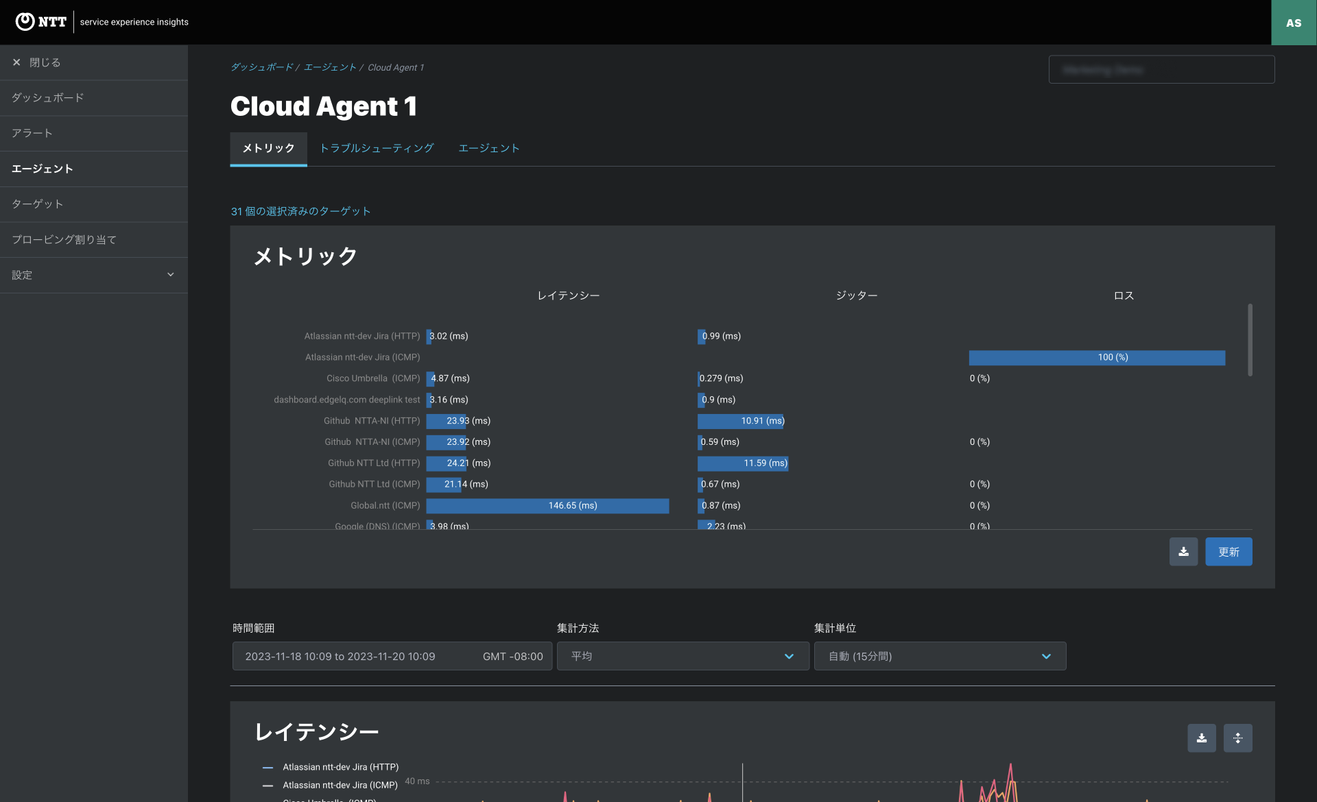Screen dimensions: 1317x802
Task: Open the 31 個の選択済みのターゲット link
Action: tap(300, 211)
